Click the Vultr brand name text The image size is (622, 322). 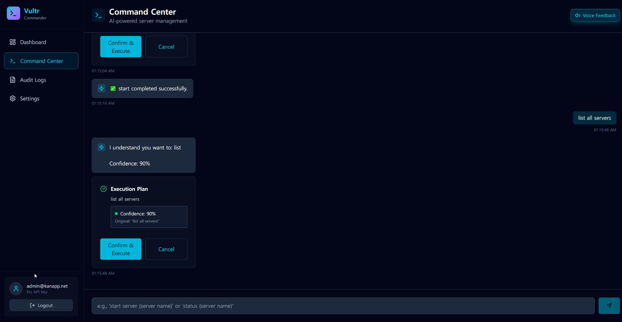point(32,11)
